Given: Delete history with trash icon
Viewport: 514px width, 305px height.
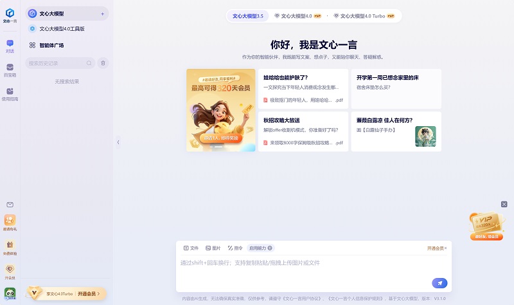Looking at the screenshot, I should coord(103,63).
